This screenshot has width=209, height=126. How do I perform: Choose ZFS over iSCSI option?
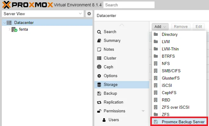click(179, 107)
